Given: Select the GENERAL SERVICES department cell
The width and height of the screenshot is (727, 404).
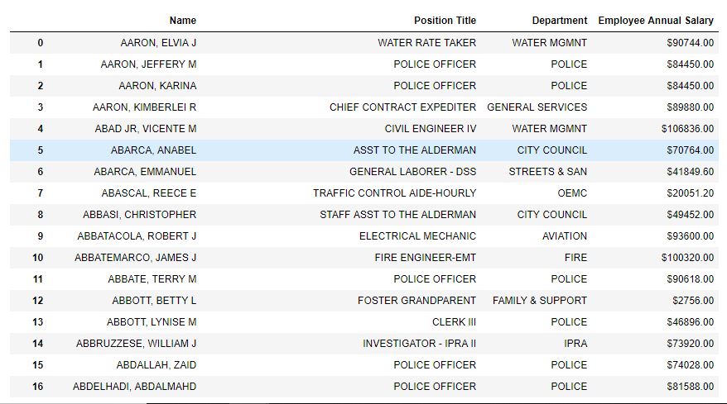Looking at the screenshot, I should pyautogui.click(x=537, y=107).
